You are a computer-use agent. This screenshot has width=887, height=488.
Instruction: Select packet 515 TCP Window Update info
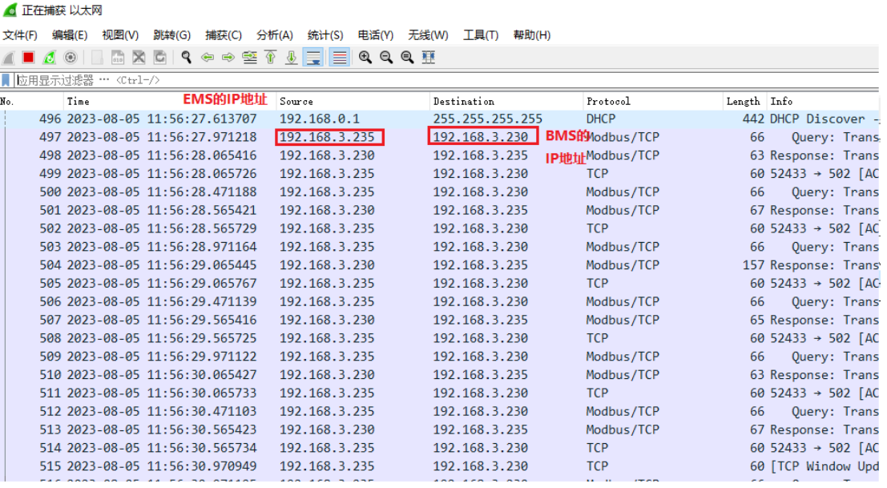pos(825,466)
